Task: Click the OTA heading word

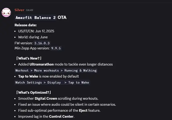Action: coord(62,17)
